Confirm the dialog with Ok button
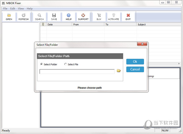 [x=135, y=62]
